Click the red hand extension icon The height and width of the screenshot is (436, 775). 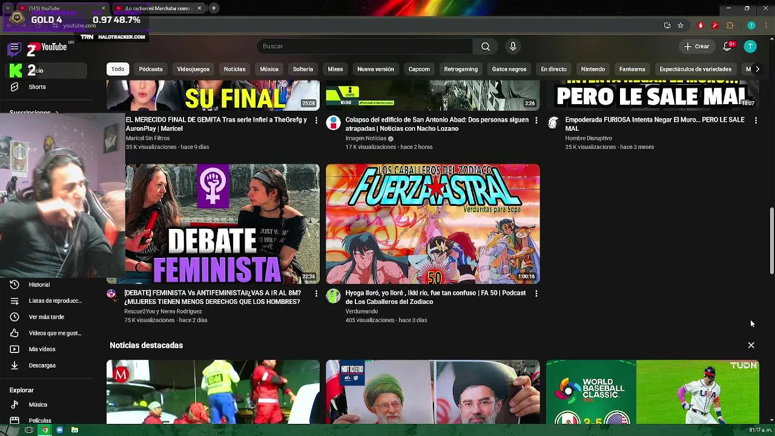701,25
